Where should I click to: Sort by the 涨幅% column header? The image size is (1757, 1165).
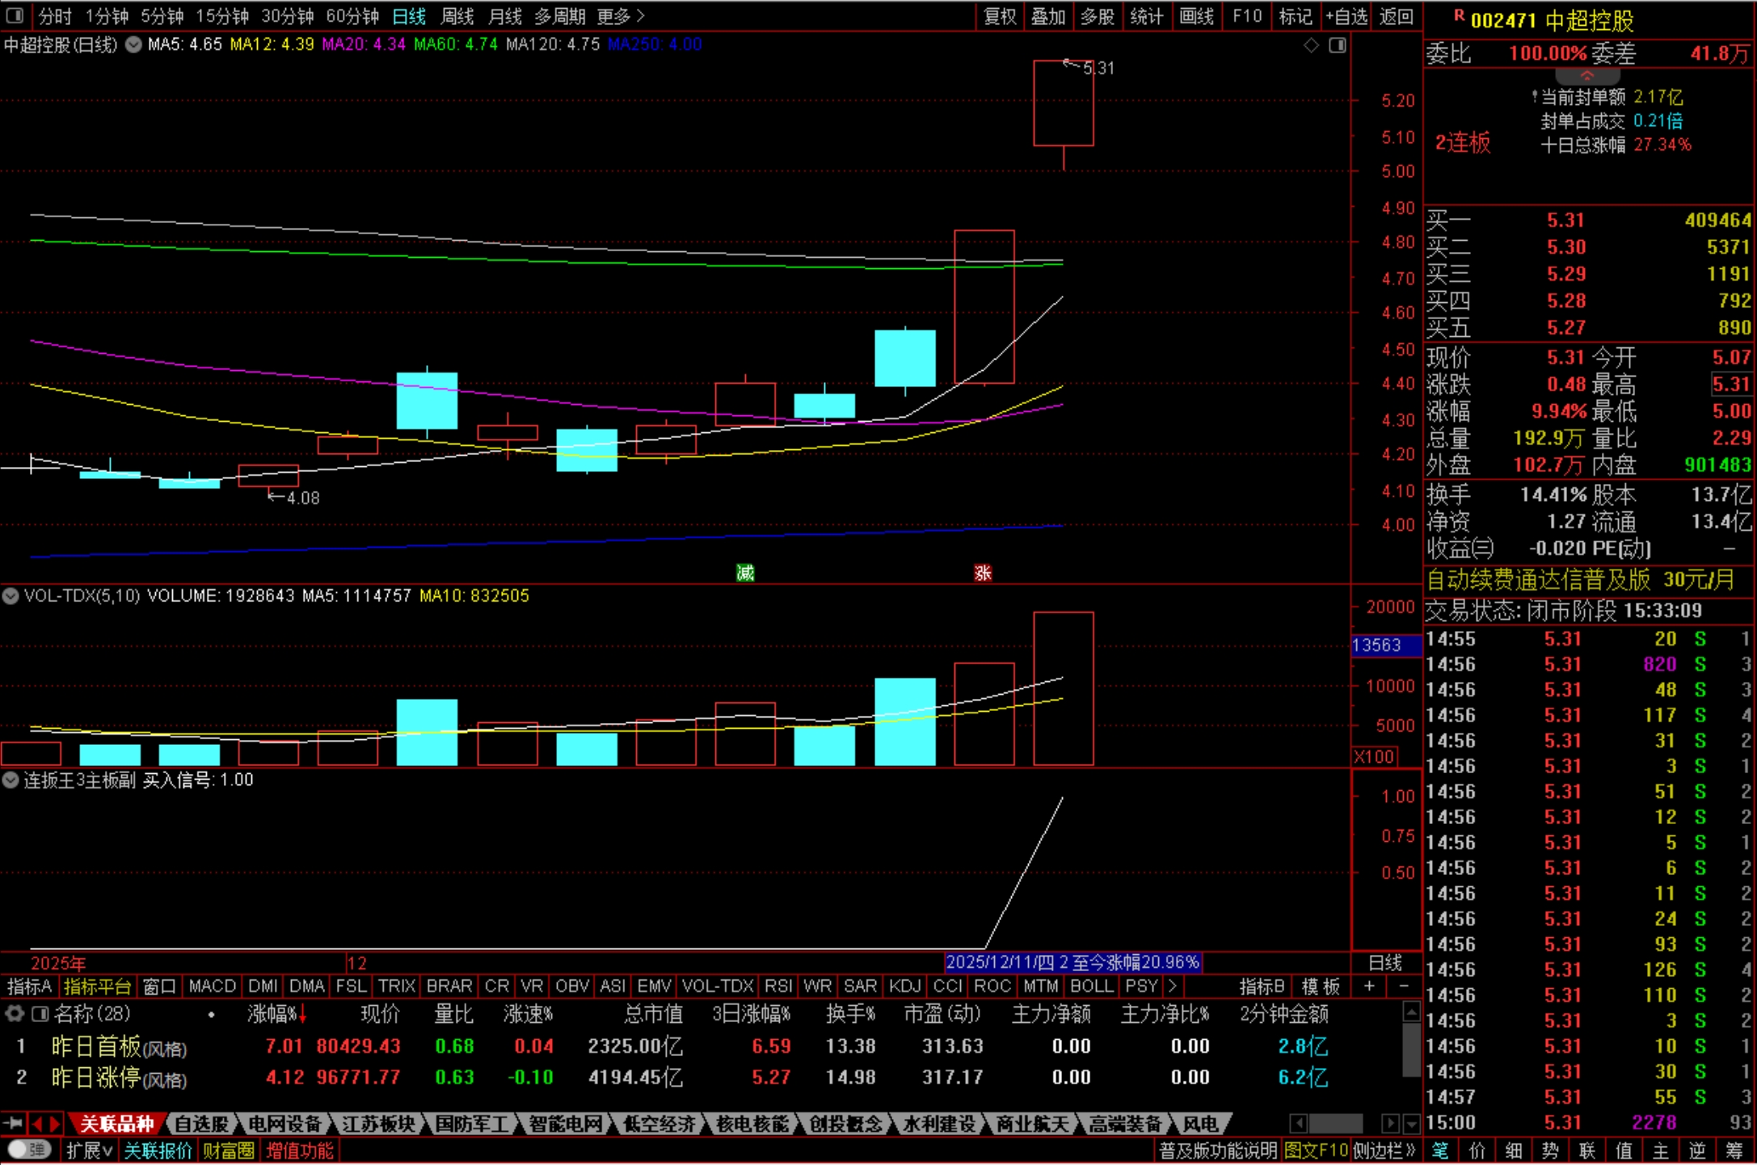273,1014
